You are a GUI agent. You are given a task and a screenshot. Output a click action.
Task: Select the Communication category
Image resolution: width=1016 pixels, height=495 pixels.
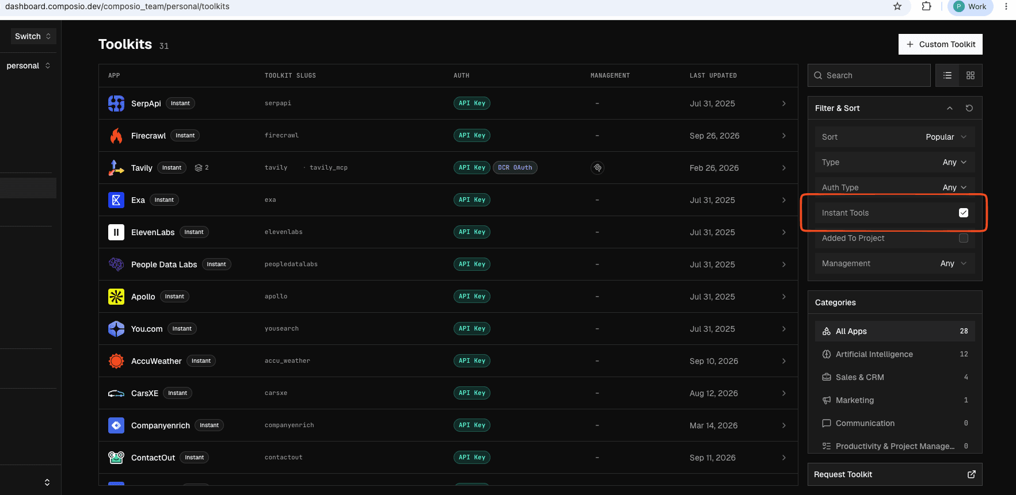click(x=895, y=423)
